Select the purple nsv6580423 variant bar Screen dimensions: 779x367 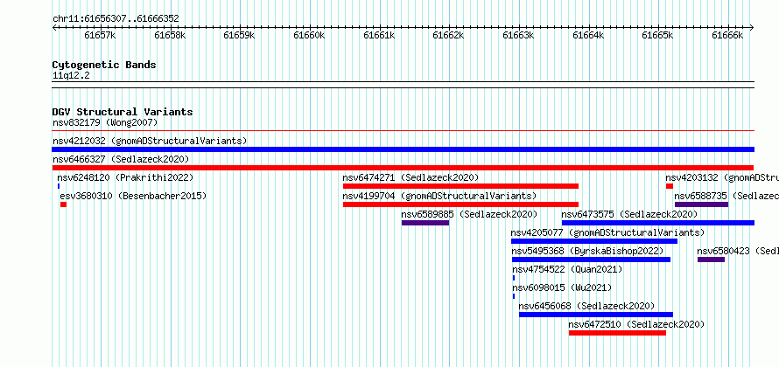click(711, 260)
